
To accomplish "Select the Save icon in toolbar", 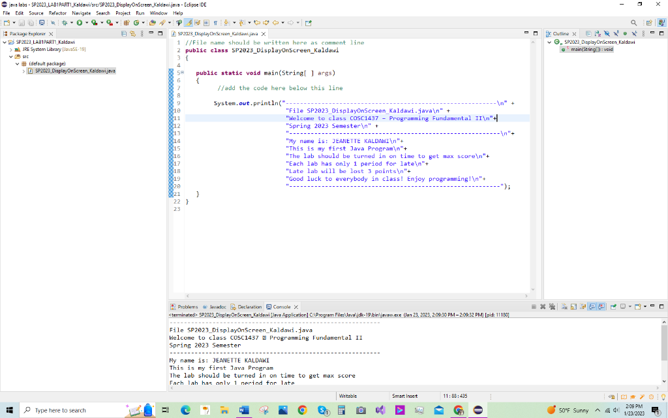I will 22,22.
